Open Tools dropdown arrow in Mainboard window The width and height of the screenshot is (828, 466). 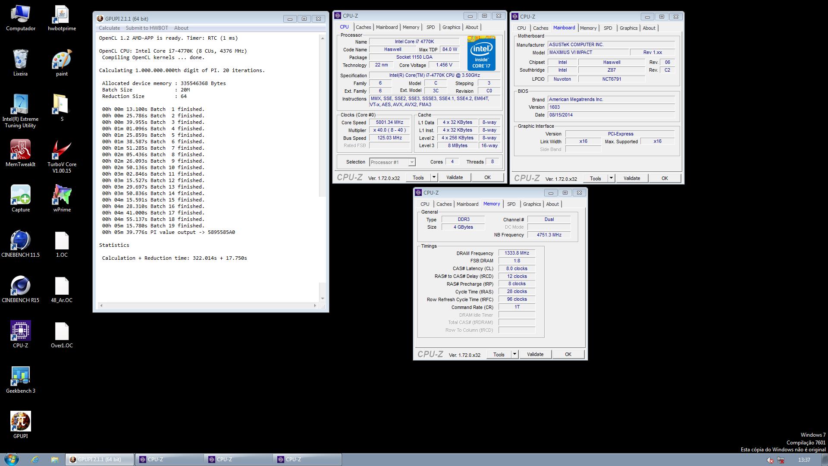coord(611,178)
